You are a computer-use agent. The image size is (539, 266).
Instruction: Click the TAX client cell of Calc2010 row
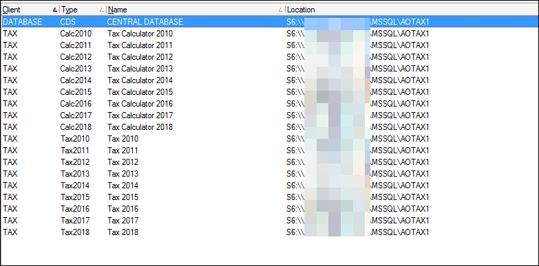click(10, 34)
